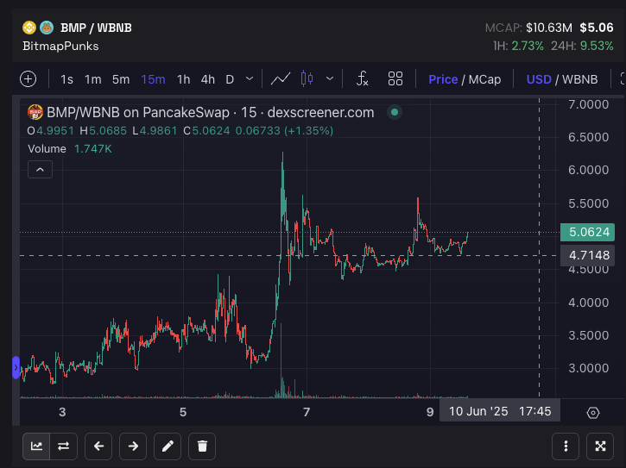This screenshot has width=626, height=468.
Task: Select the 1m timeframe
Action: click(x=93, y=79)
